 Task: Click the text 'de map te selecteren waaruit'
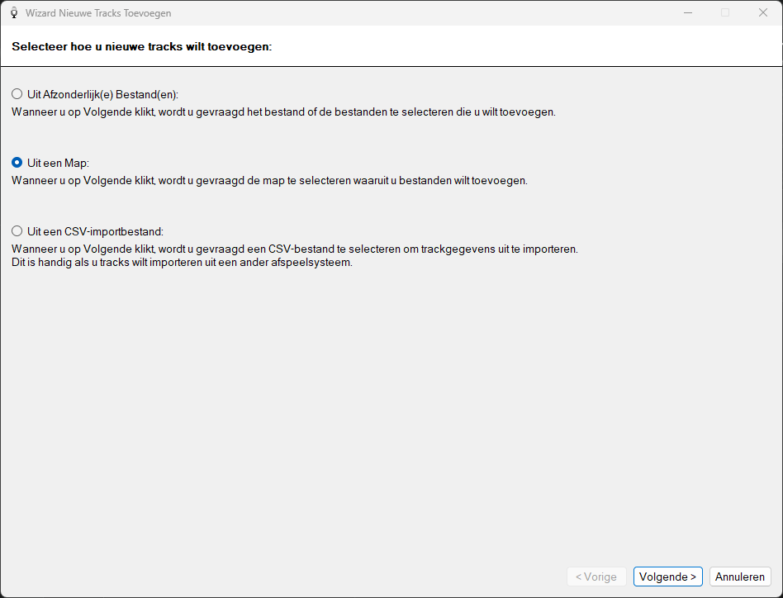318,180
